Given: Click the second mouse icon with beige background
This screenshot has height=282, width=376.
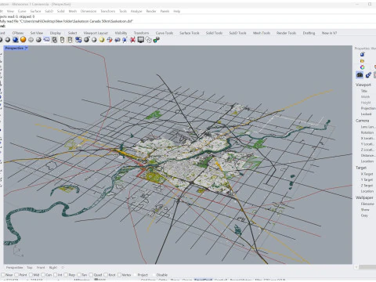Looking at the screenshot, I should (x=70, y=40).
